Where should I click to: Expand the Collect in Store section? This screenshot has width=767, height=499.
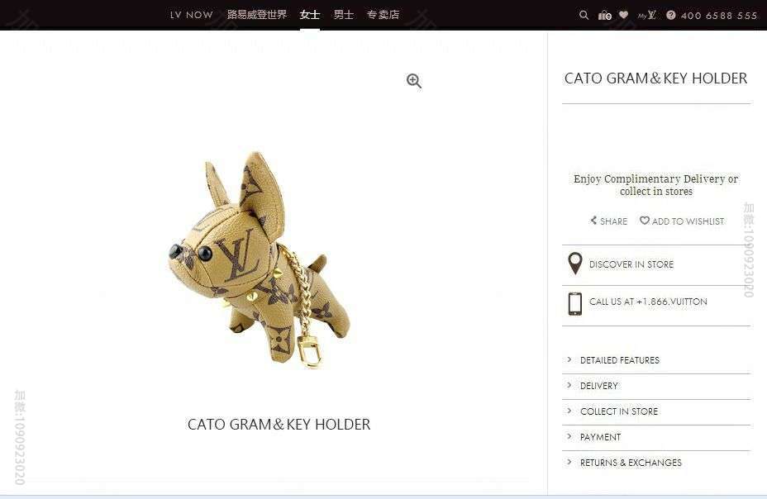pos(656,411)
